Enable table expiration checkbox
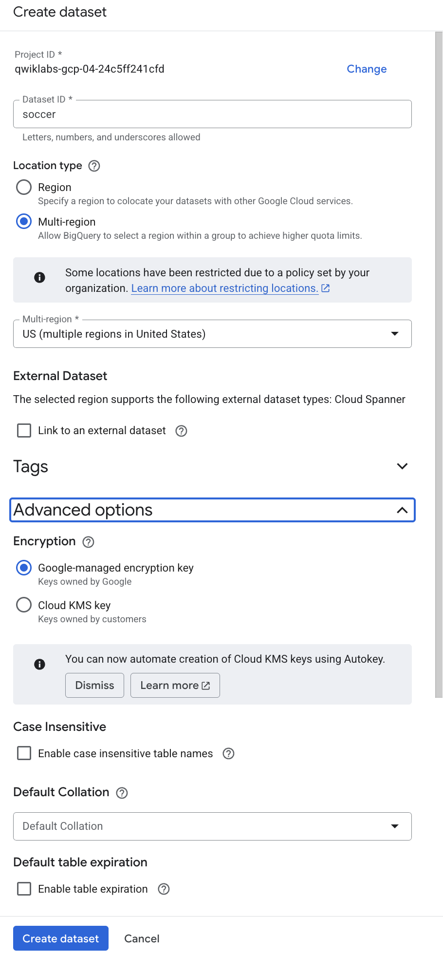Screen dimensions: 443x956 pyautogui.click(x=24, y=889)
